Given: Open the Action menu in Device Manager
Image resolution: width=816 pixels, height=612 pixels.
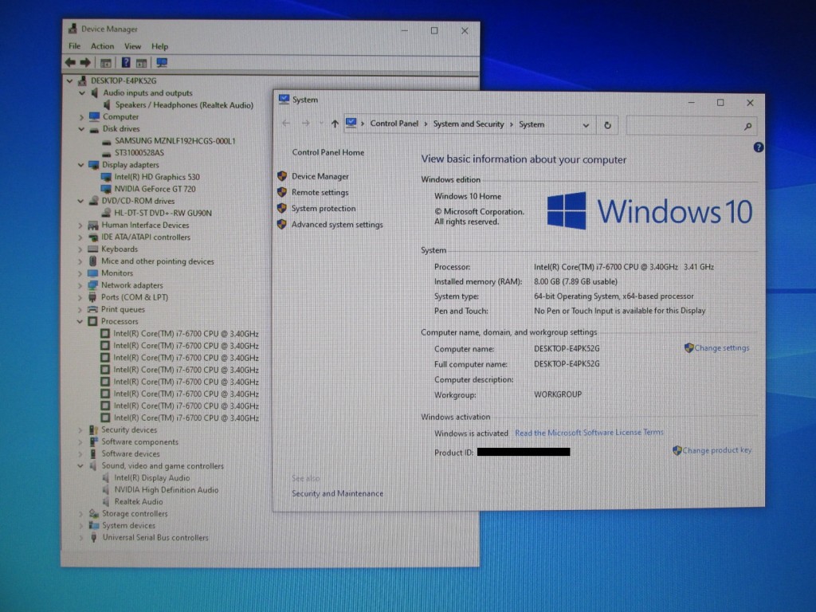Looking at the screenshot, I should tap(103, 46).
